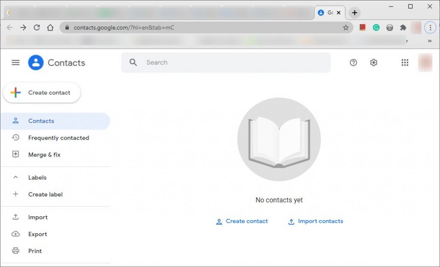Image resolution: width=440 pixels, height=267 pixels.
Task: Open the Chrome customization menu
Action: [430, 28]
